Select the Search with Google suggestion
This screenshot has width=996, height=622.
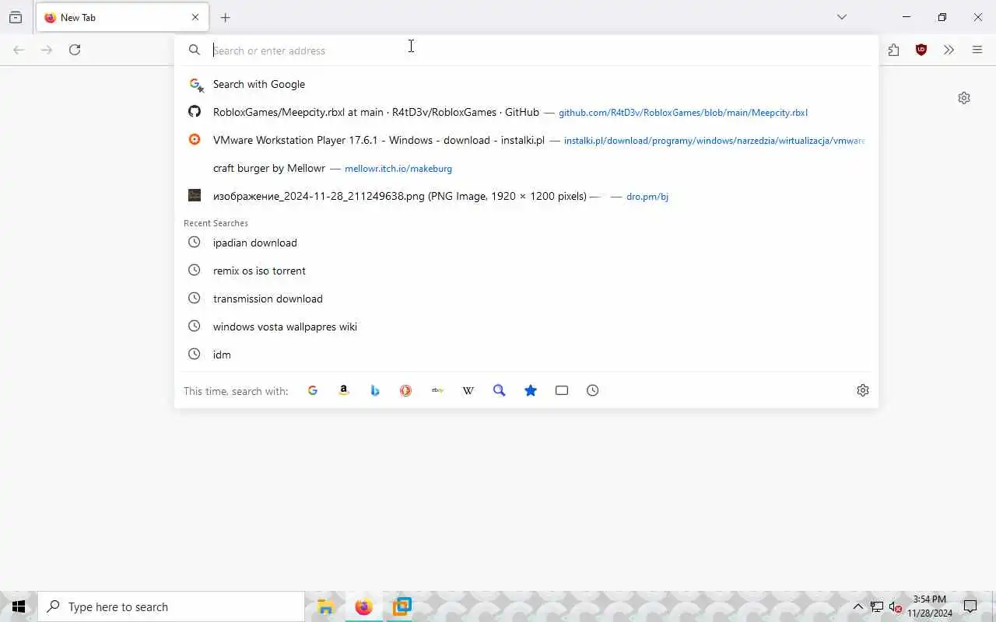tap(526, 84)
